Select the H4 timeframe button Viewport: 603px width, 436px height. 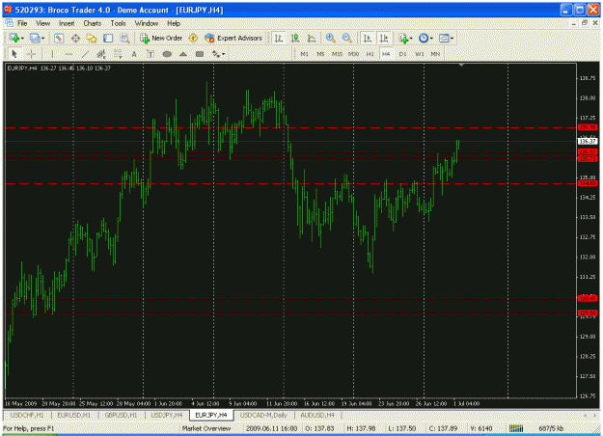(x=386, y=54)
